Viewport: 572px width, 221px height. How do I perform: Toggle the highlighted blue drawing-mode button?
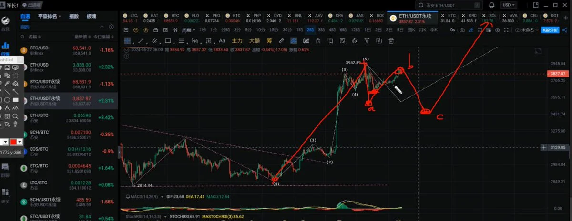click(x=294, y=41)
